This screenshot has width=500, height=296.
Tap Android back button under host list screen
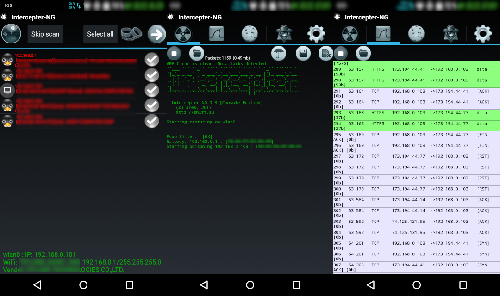click(x=37, y=284)
